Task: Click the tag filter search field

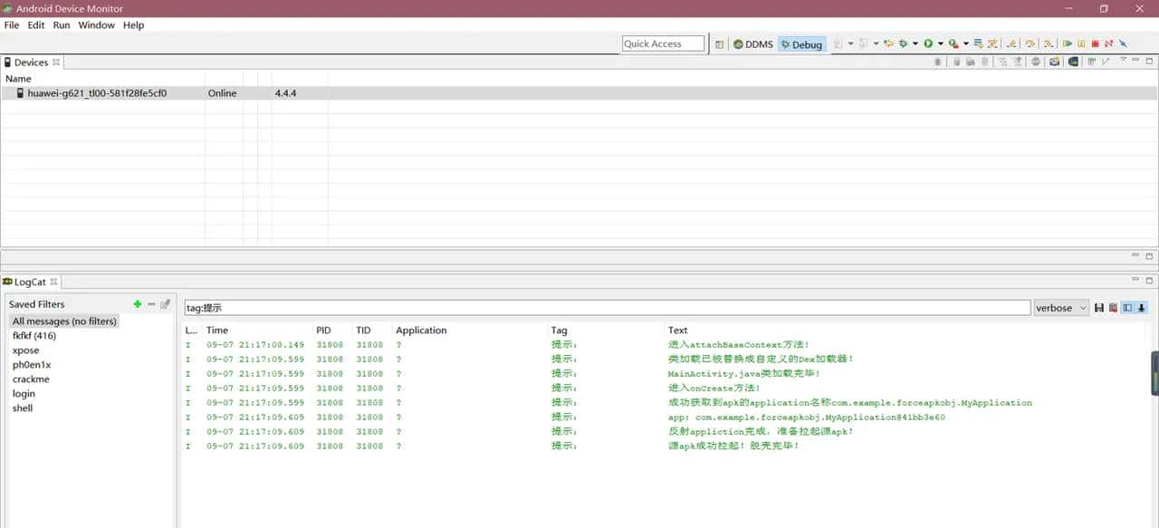Action: click(x=607, y=308)
